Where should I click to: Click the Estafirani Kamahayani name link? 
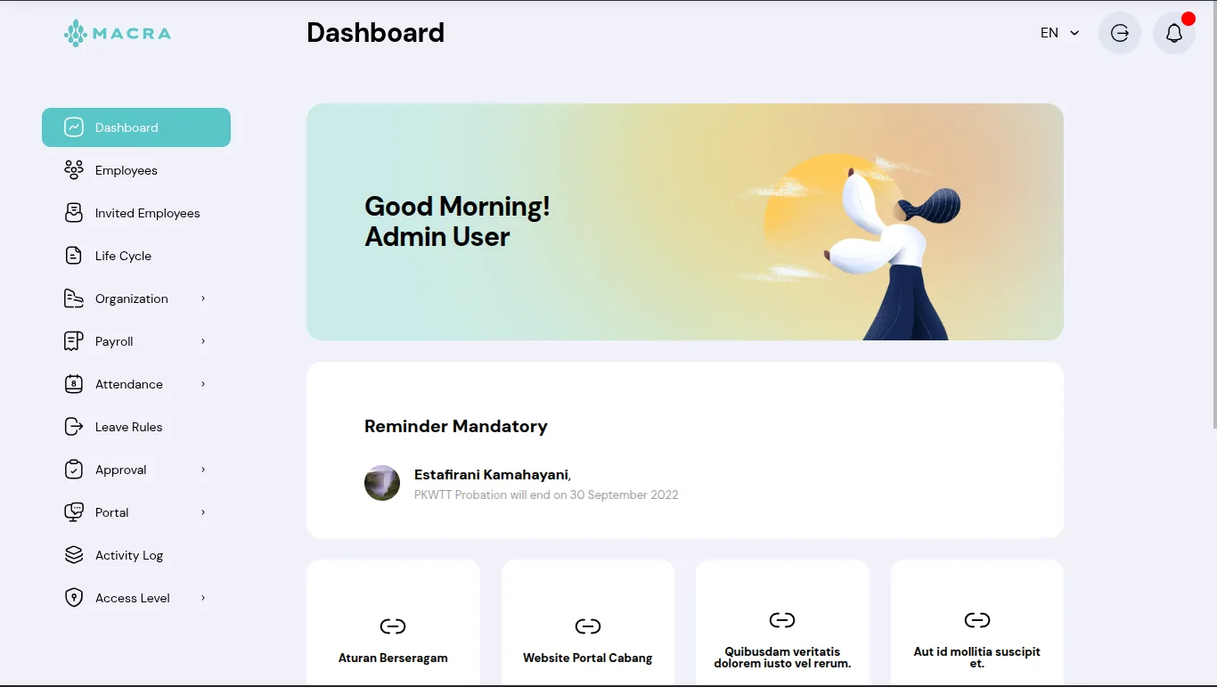pos(491,475)
